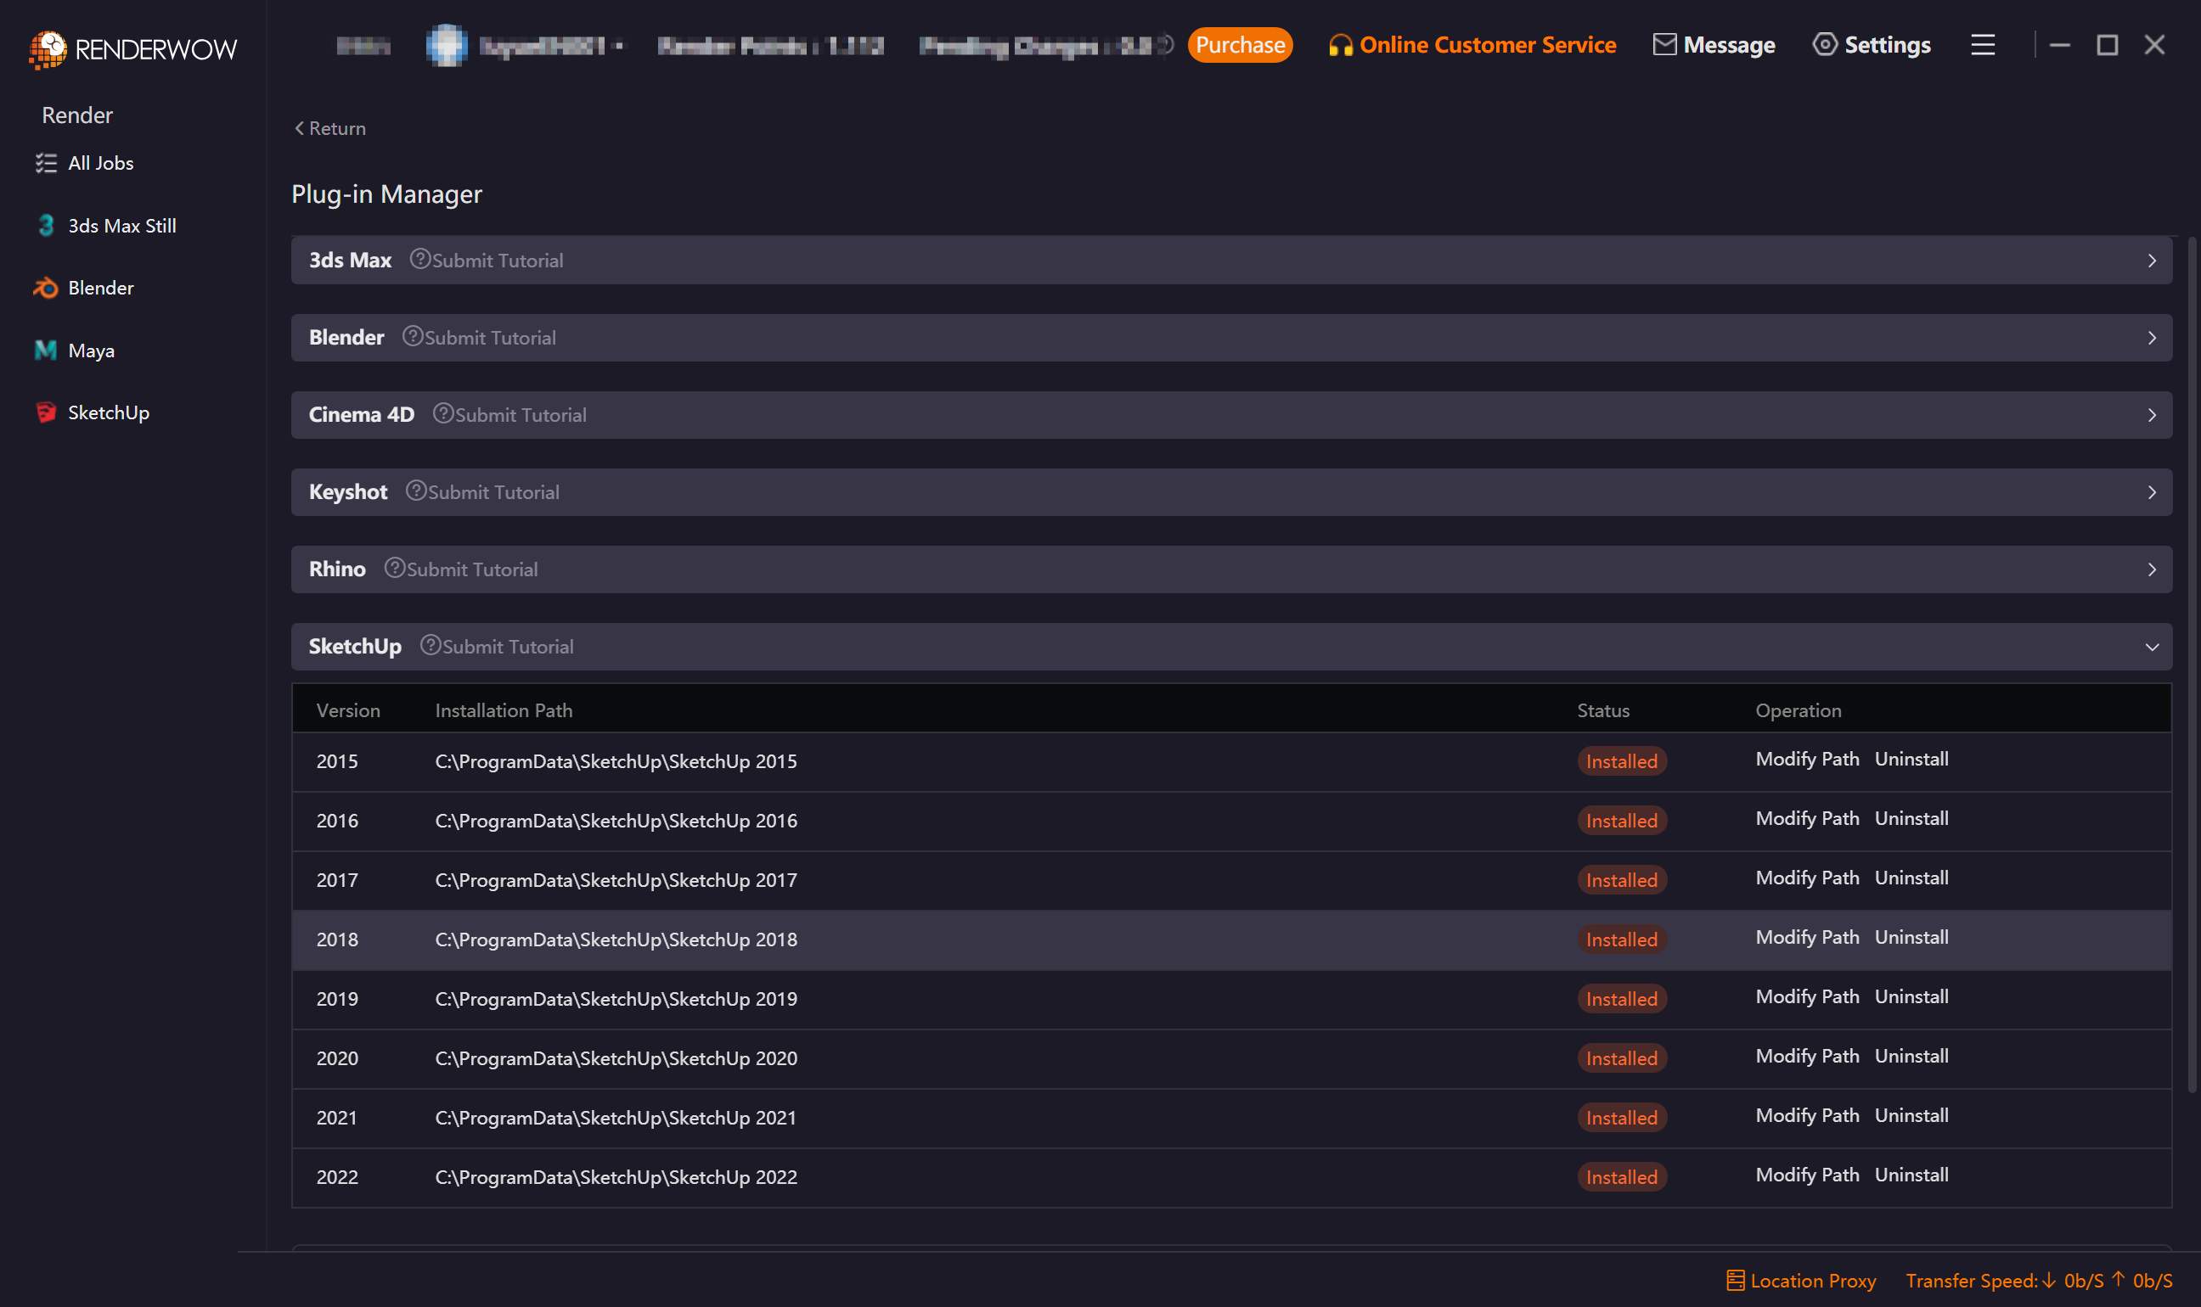Modify Path for SketchUp 2015
The width and height of the screenshot is (2201, 1307).
pyautogui.click(x=1807, y=760)
